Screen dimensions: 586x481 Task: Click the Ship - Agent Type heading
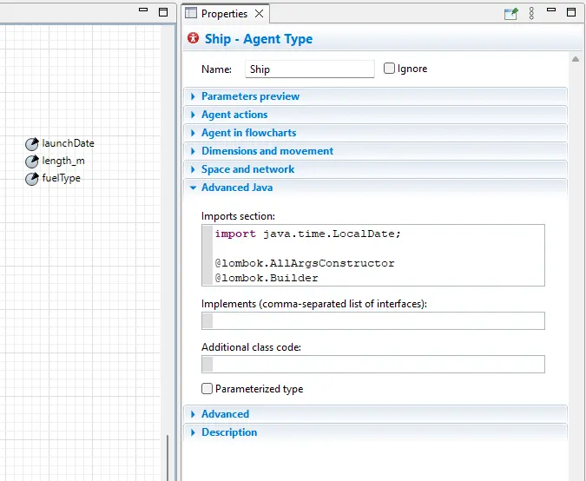[259, 39]
